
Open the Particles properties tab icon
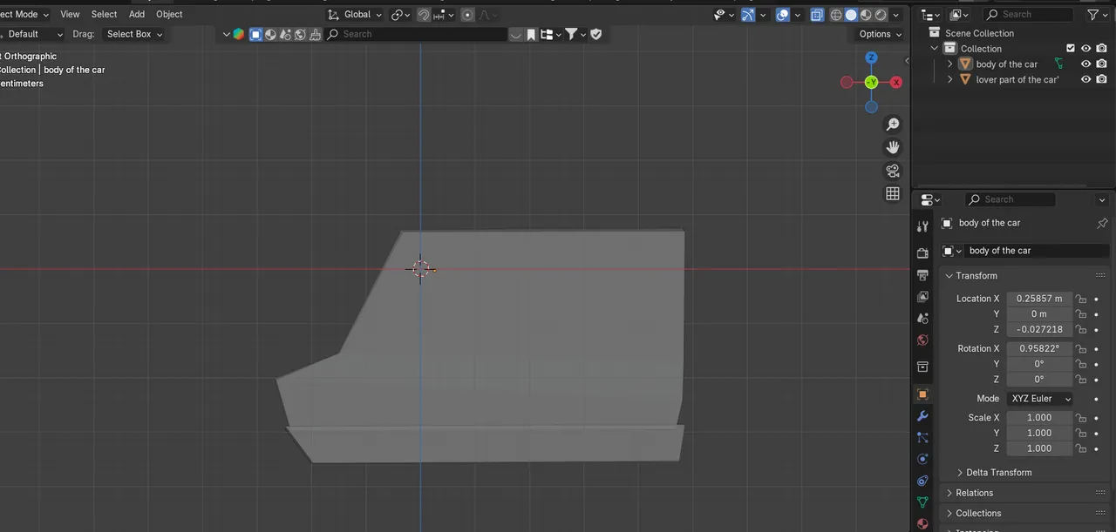[922, 438]
